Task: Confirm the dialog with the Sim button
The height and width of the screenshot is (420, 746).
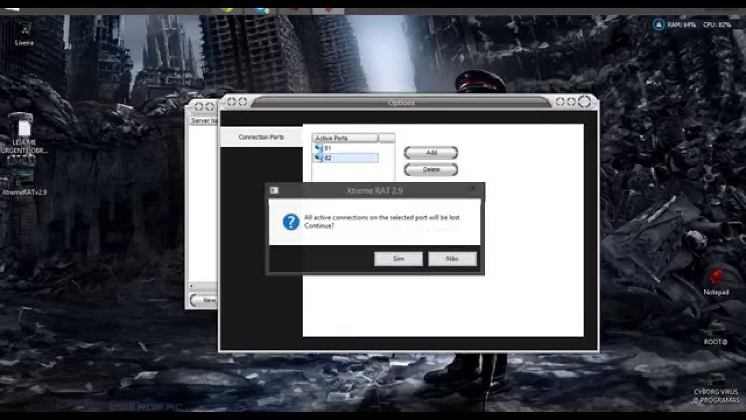Action: pos(399,258)
